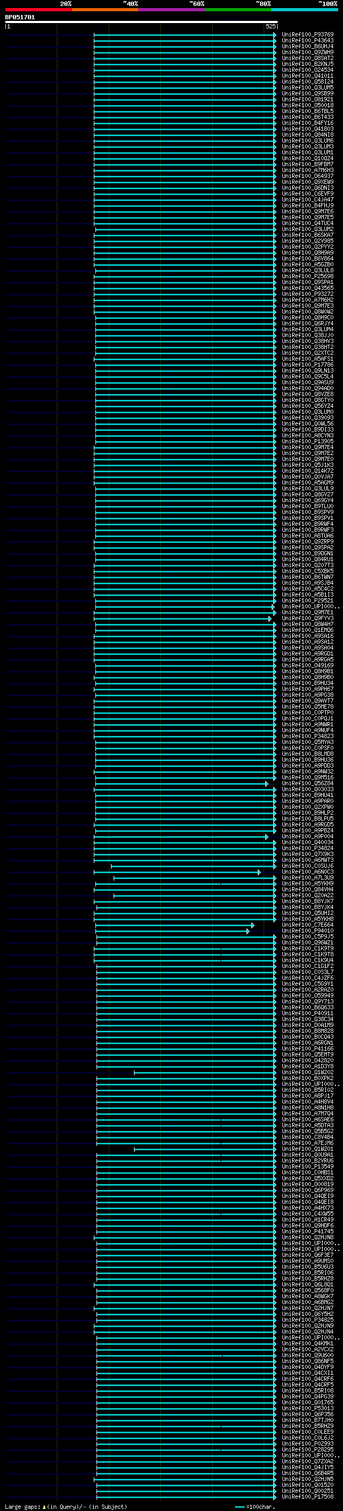343x1511 pixels.
Task: Click label UniRef100_Q6F3E7
Action: [x=307, y=1255]
